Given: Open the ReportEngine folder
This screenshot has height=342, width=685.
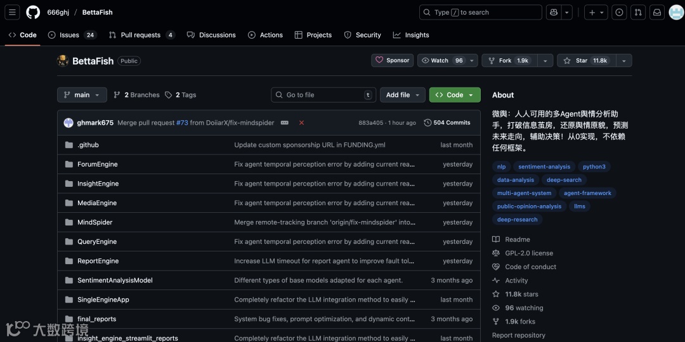Looking at the screenshot, I should tap(98, 261).
